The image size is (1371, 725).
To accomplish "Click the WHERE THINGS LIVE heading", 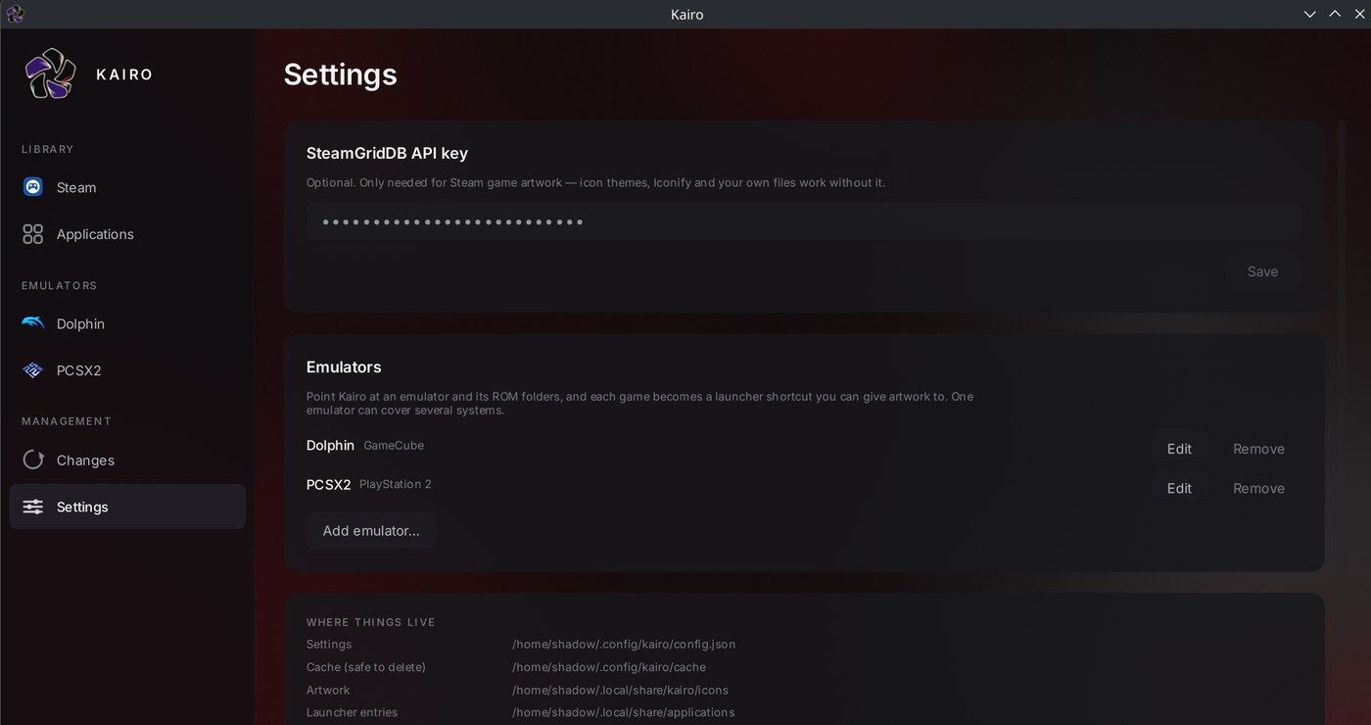I will tap(371, 622).
